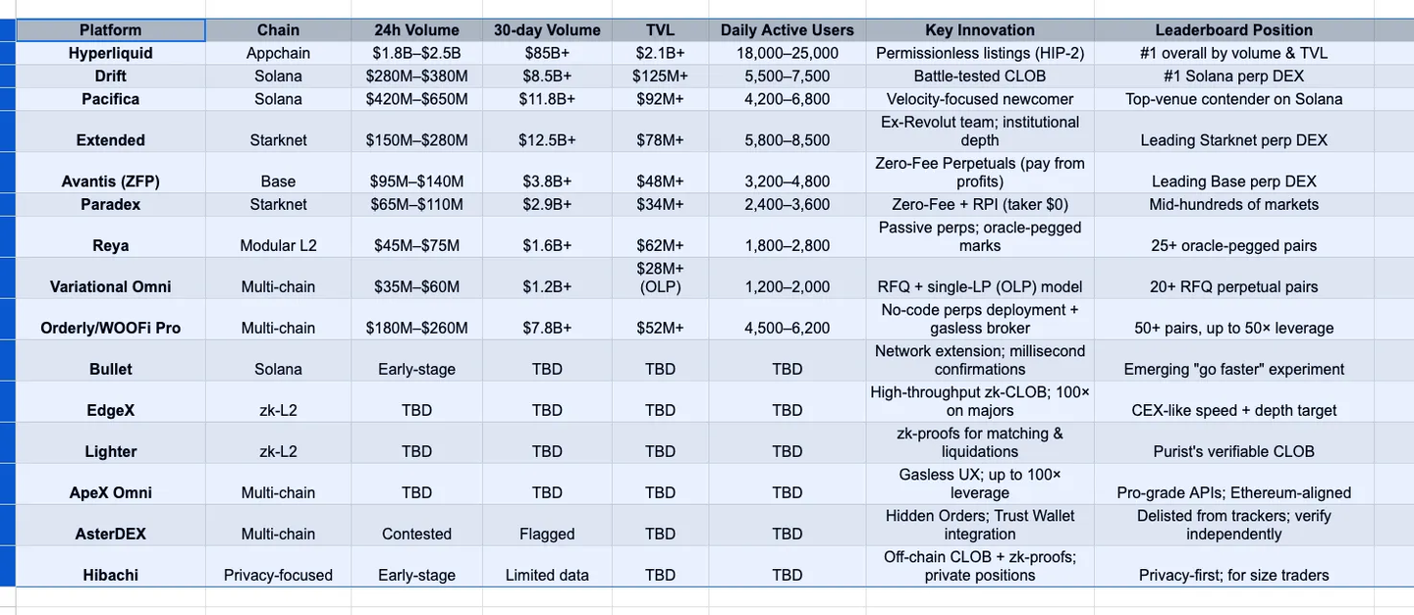Click the $85B+ 30-day volume cell
Viewport: 1414px width, 615px height.
[x=547, y=53]
